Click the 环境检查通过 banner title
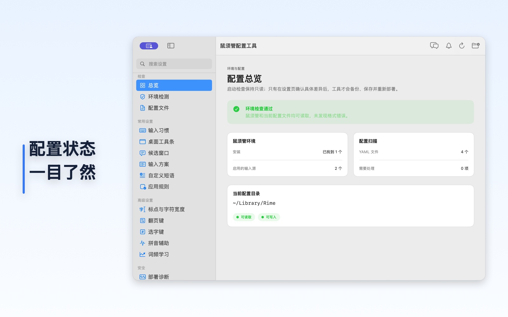Screen dimensions: 508x317 tap(259, 109)
